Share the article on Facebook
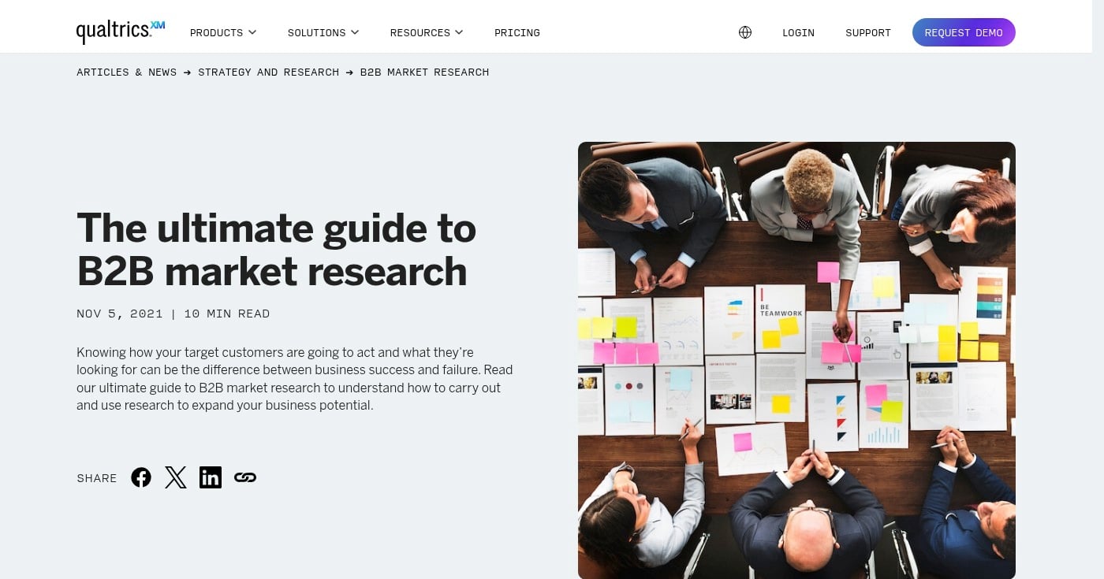 141,477
